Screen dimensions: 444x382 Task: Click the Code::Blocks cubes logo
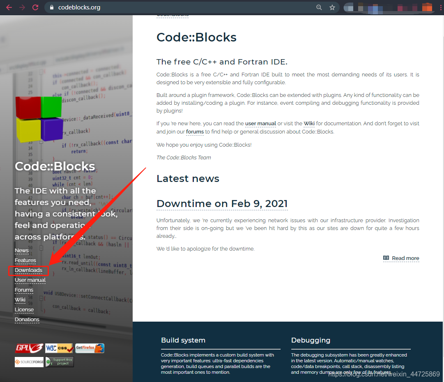(39, 119)
